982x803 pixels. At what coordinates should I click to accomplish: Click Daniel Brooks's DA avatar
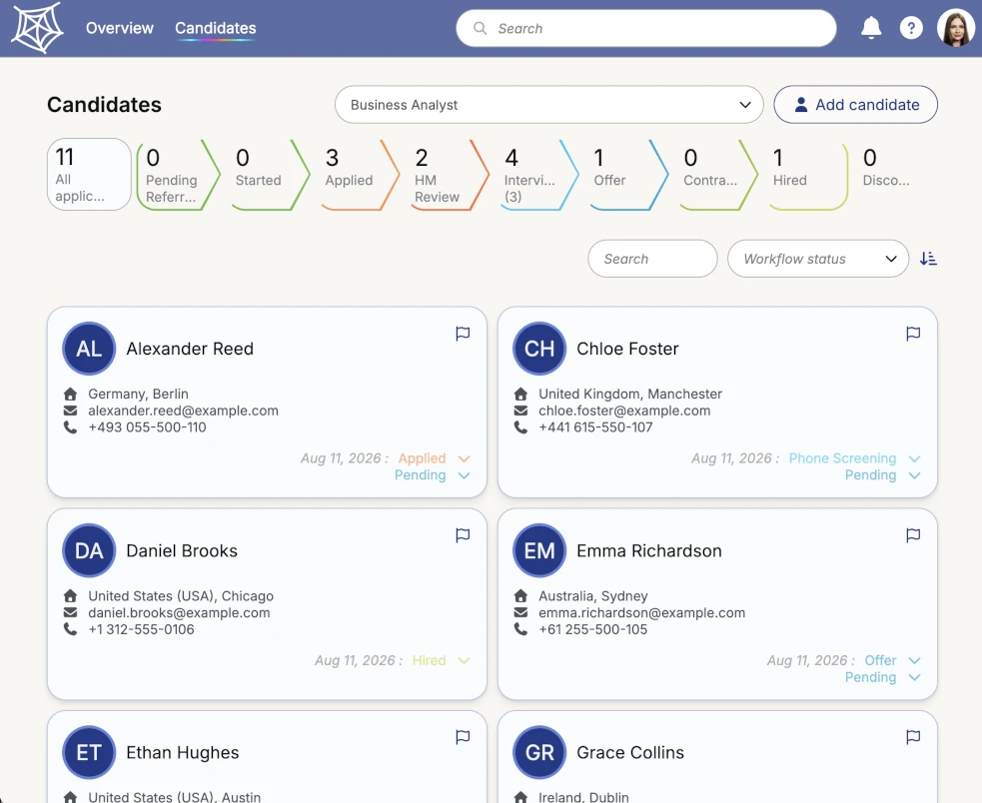pyautogui.click(x=89, y=550)
